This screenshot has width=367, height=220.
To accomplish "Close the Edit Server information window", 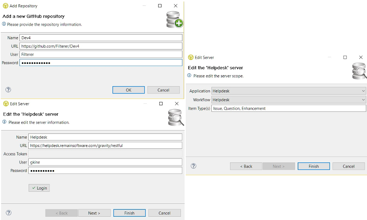I will (177, 103).
